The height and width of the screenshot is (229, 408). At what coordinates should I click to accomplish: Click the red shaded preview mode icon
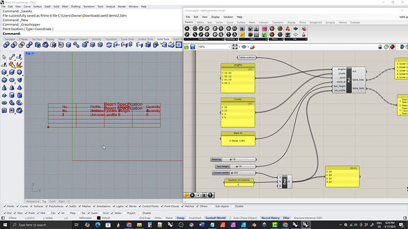click(x=393, y=47)
